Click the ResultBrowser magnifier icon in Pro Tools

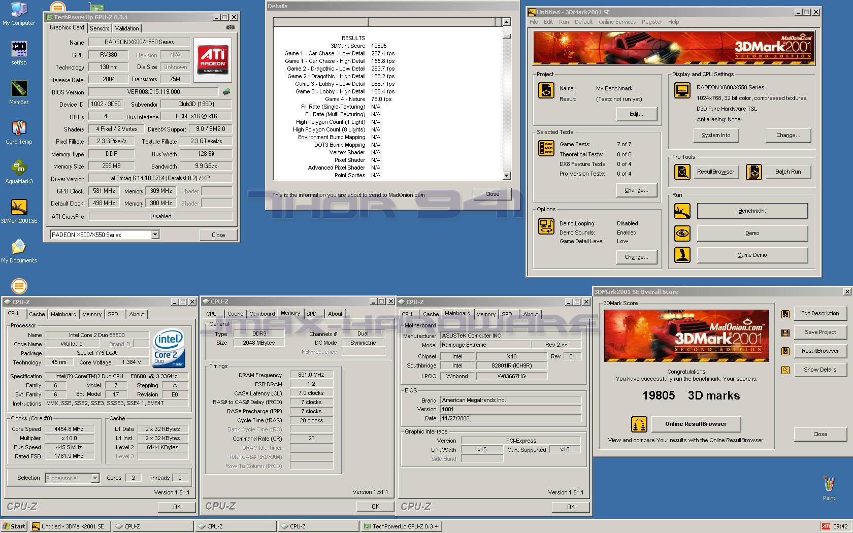click(x=682, y=172)
